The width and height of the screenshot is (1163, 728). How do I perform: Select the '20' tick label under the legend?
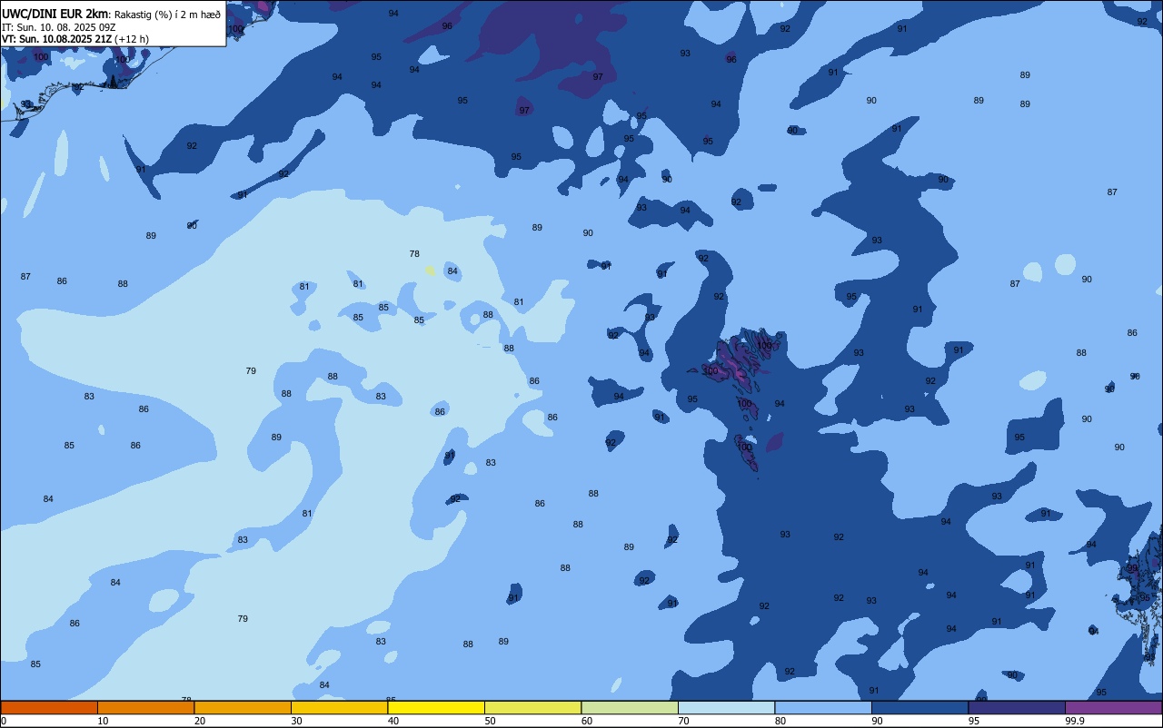(200, 721)
